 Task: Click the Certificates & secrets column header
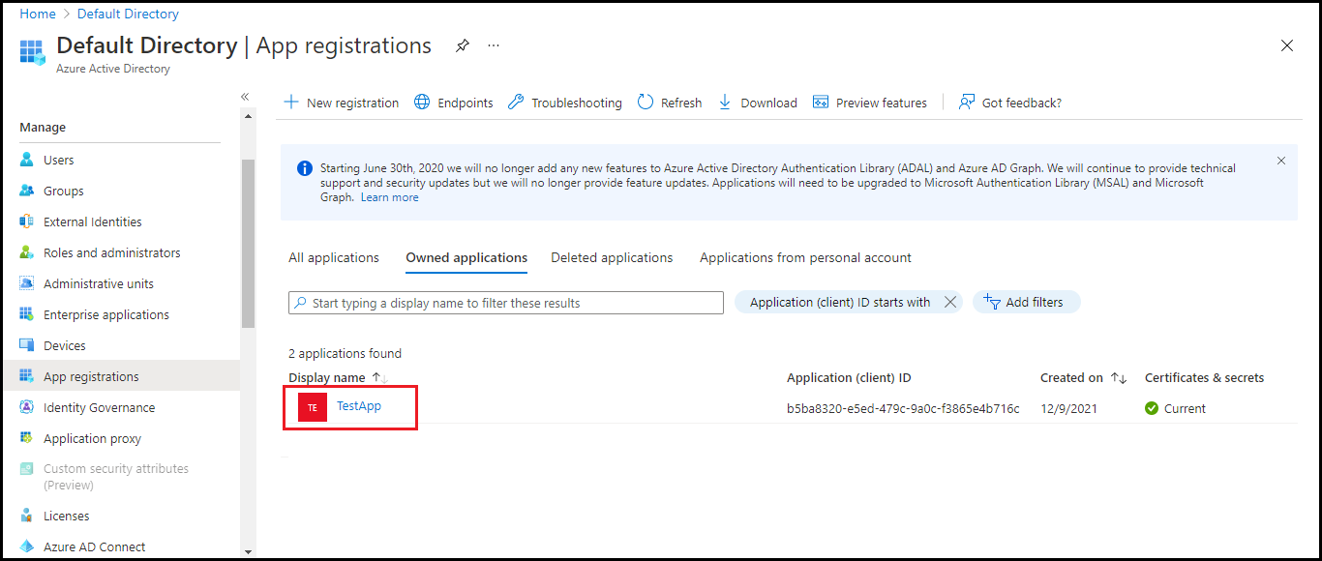(x=1204, y=377)
